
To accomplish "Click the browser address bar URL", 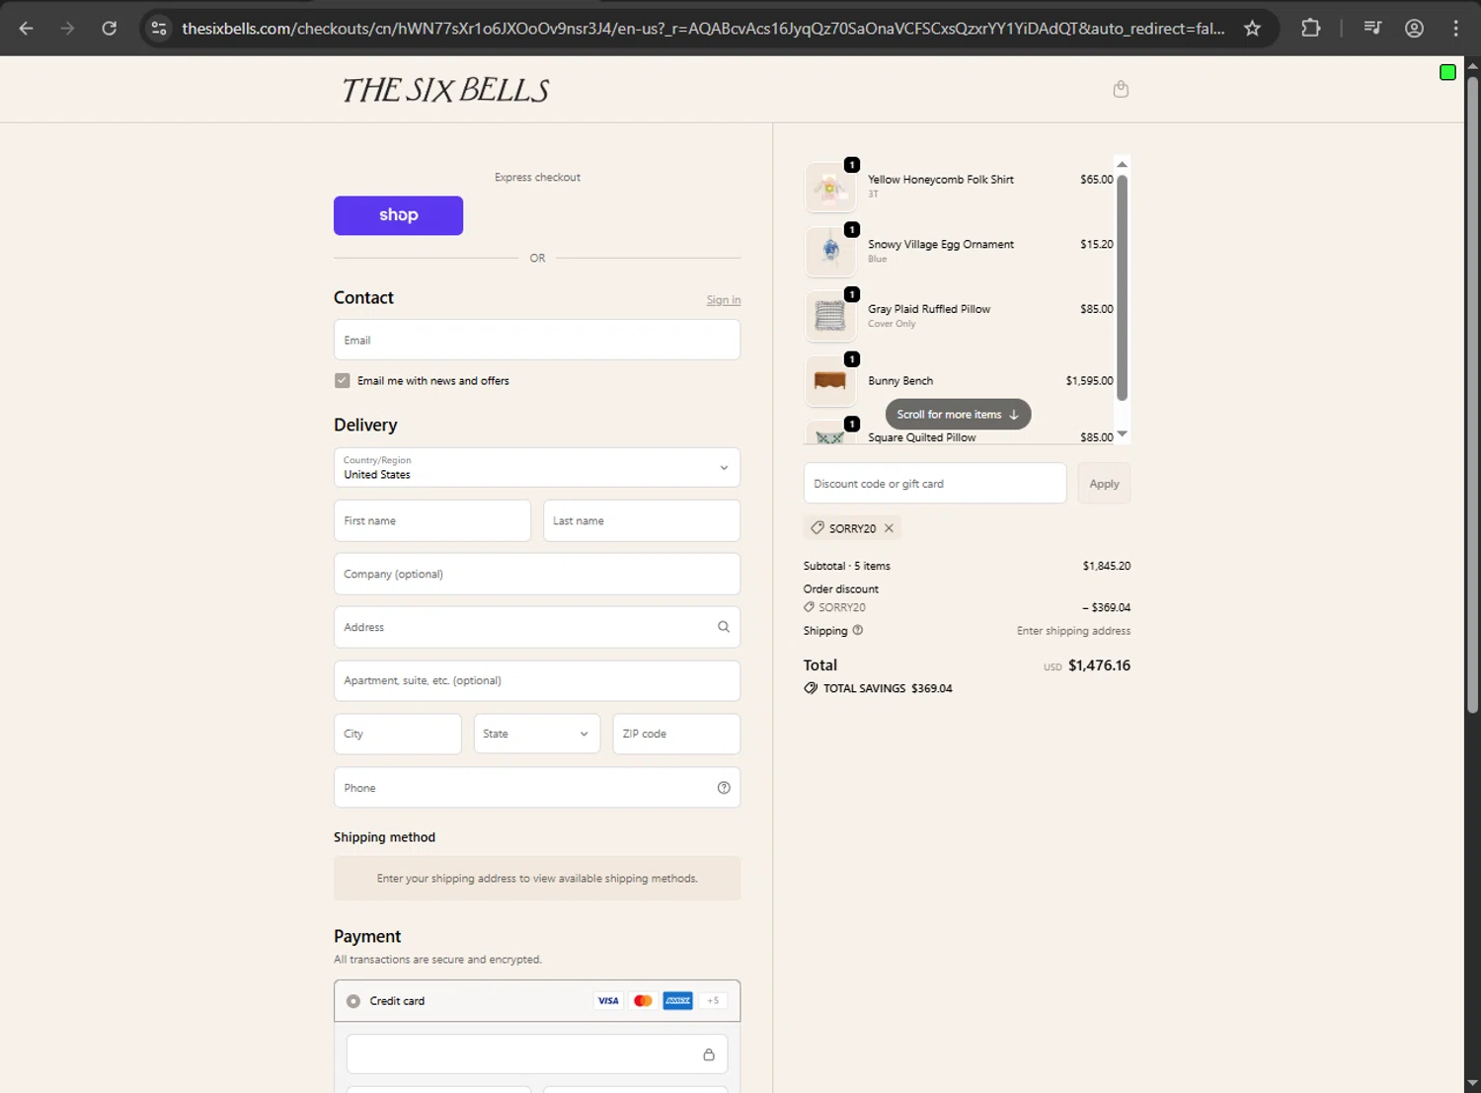I will pos(703,29).
